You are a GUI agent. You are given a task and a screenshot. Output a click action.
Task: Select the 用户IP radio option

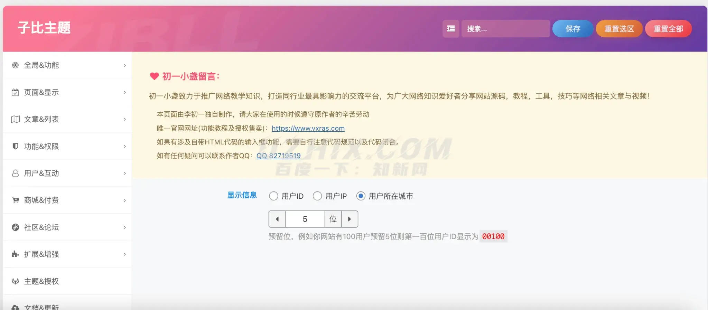(317, 196)
